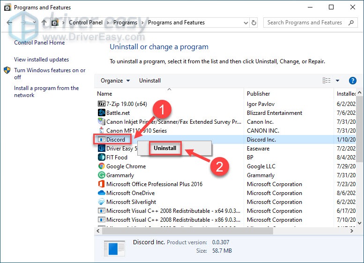Select the Microsoft OneDrive cloud icon
364x263 pixels.
(102, 193)
